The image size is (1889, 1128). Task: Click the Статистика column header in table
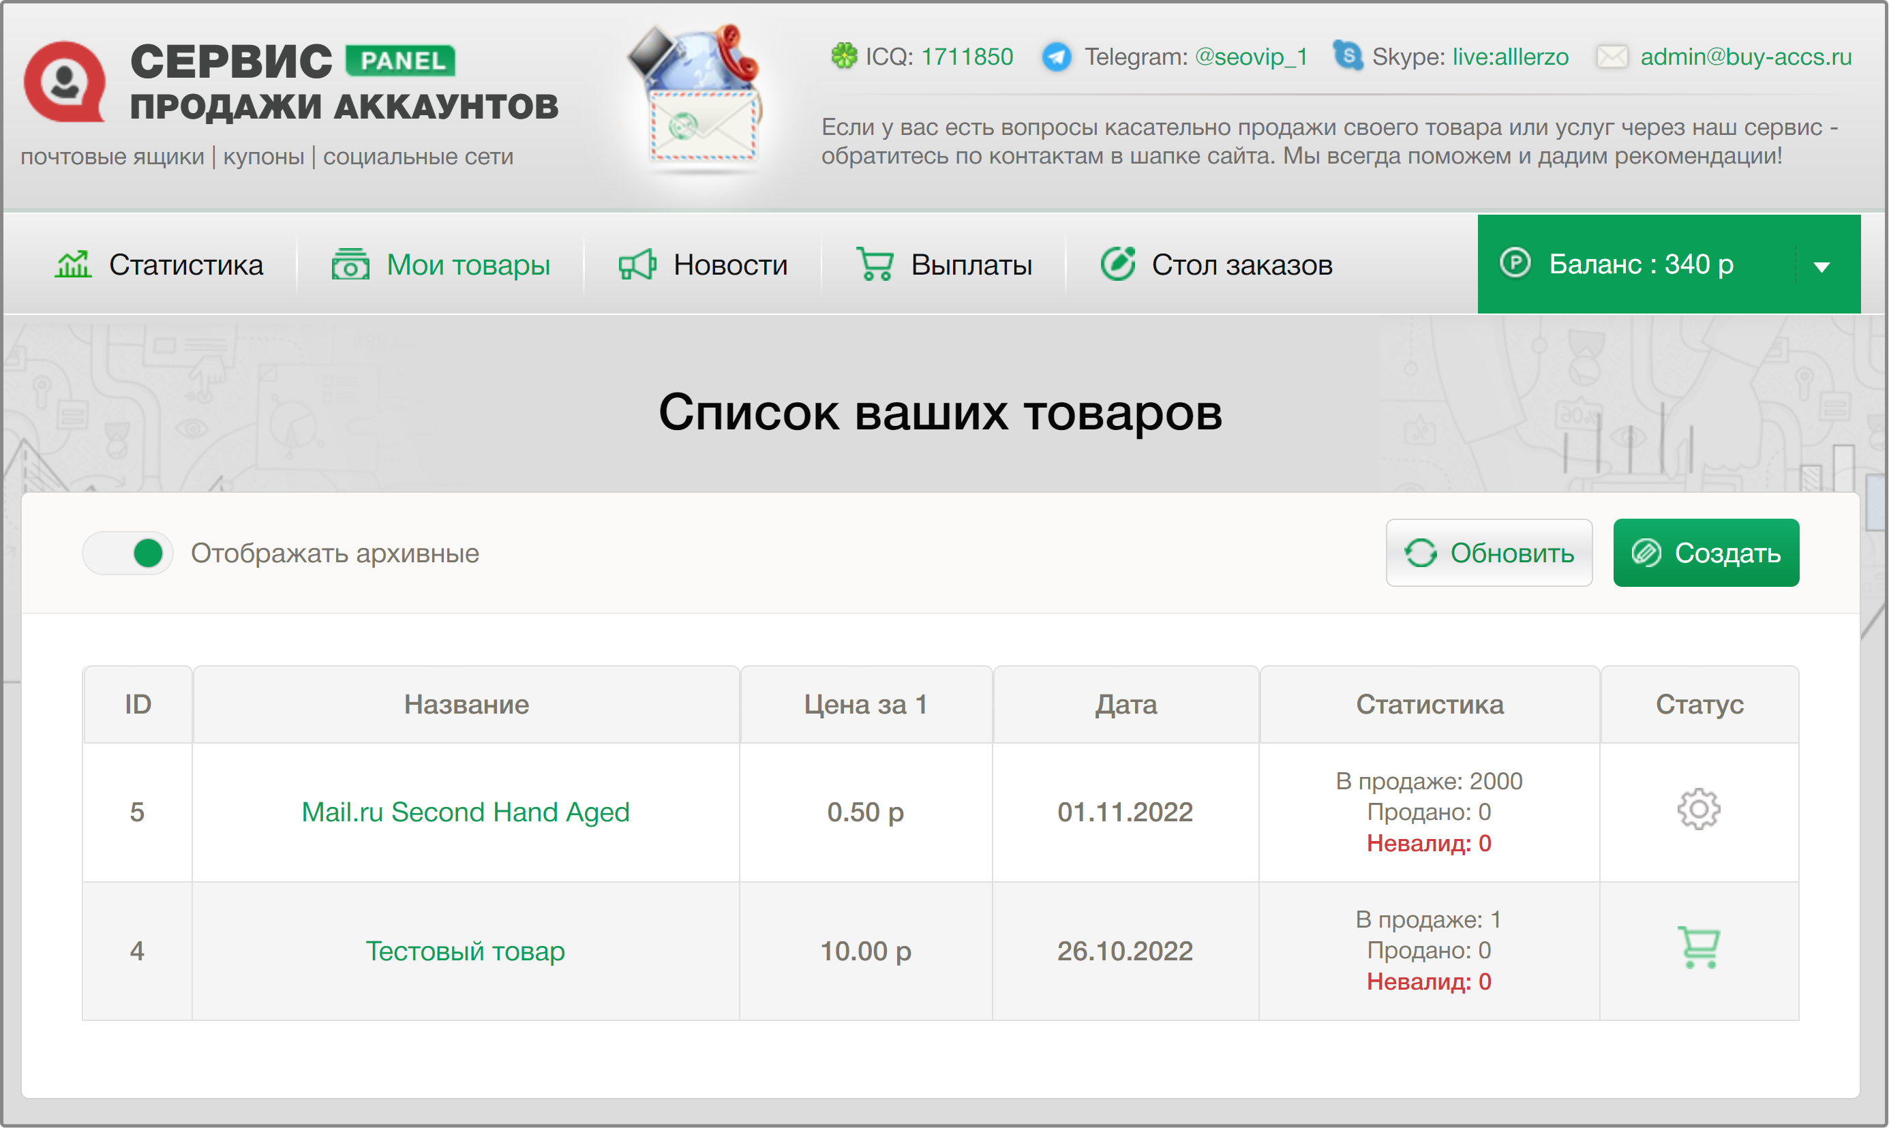point(1430,705)
